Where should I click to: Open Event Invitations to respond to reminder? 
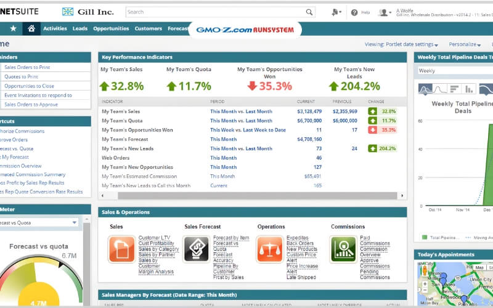38,95
